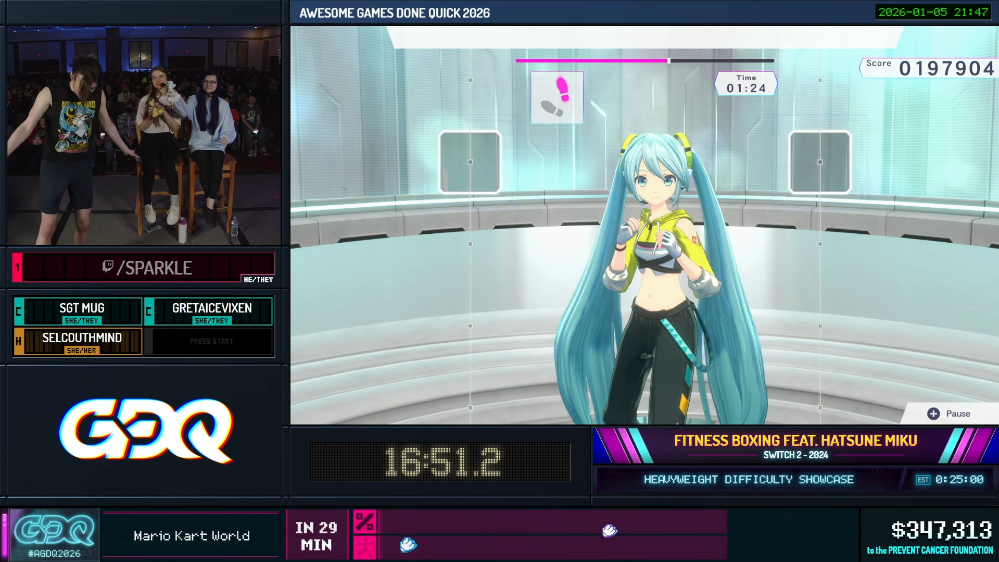Click the H badge beside SELCOUTHMIND
Screen dimensions: 999x562
[x=19, y=342]
